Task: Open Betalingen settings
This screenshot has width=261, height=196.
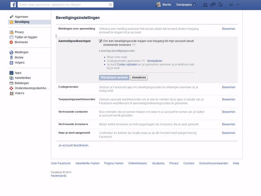Action: point(22,83)
